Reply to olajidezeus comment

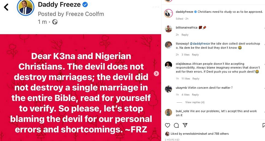196,79
